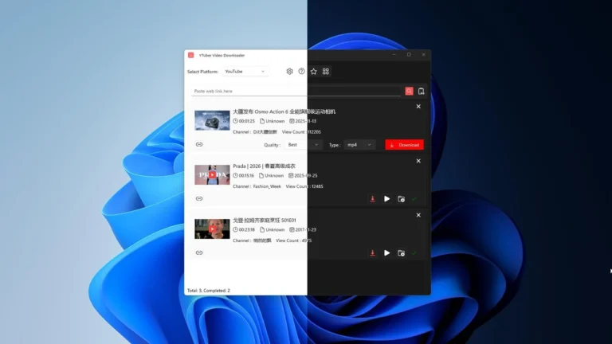Remove the Prada 2026 item
Image resolution: width=612 pixels, height=344 pixels.
pos(418,161)
